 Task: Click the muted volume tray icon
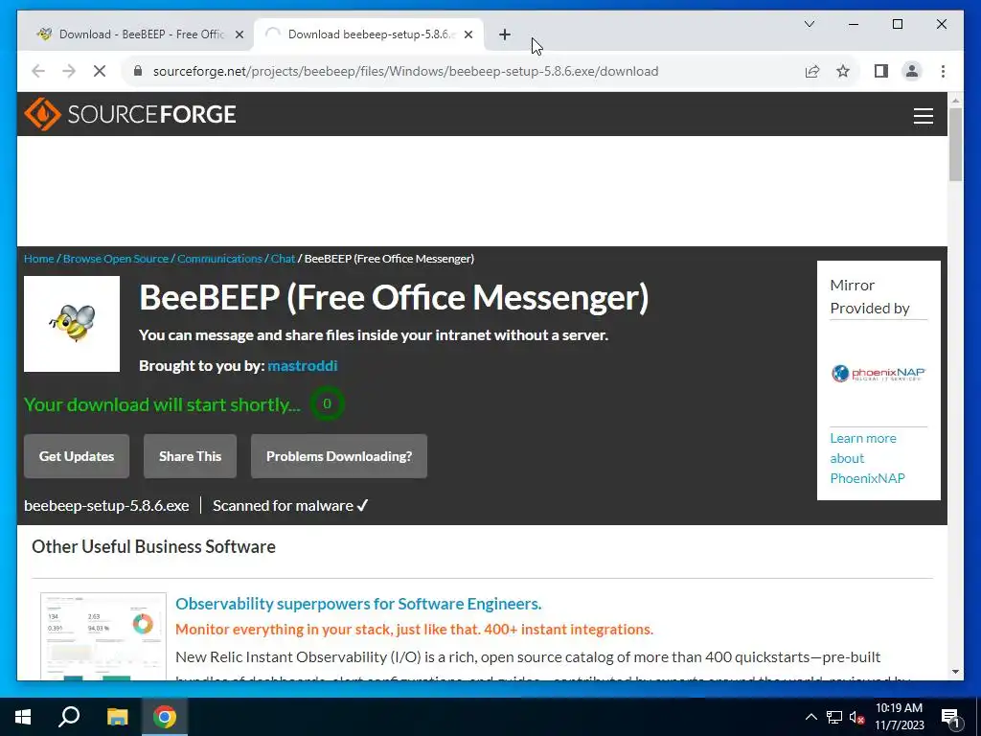coord(856,717)
